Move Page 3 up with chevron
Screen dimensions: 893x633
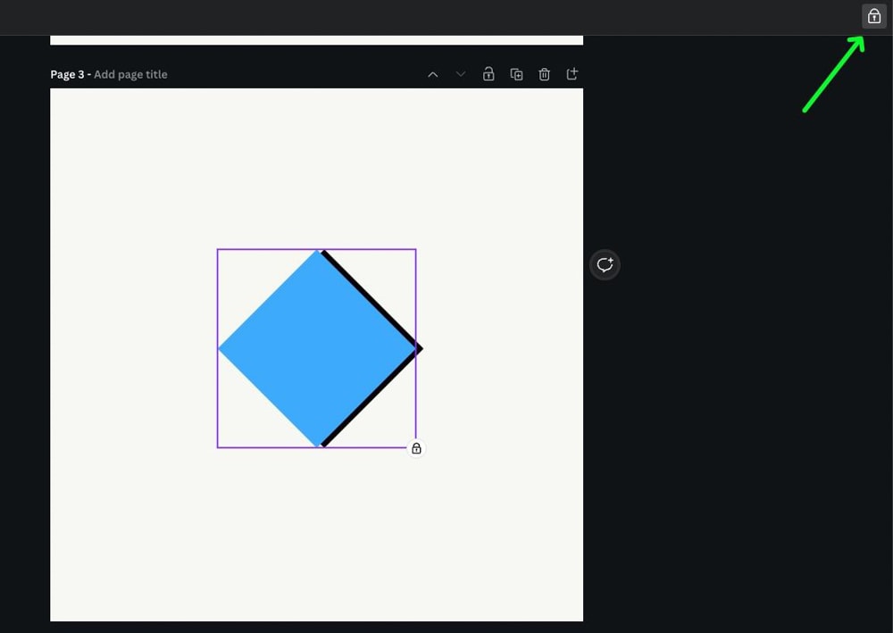(433, 75)
